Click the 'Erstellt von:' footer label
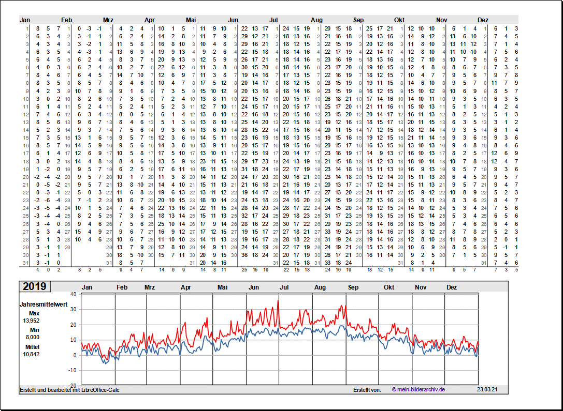The width and height of the screenshot is (563, 411). (x=367, y=389)
